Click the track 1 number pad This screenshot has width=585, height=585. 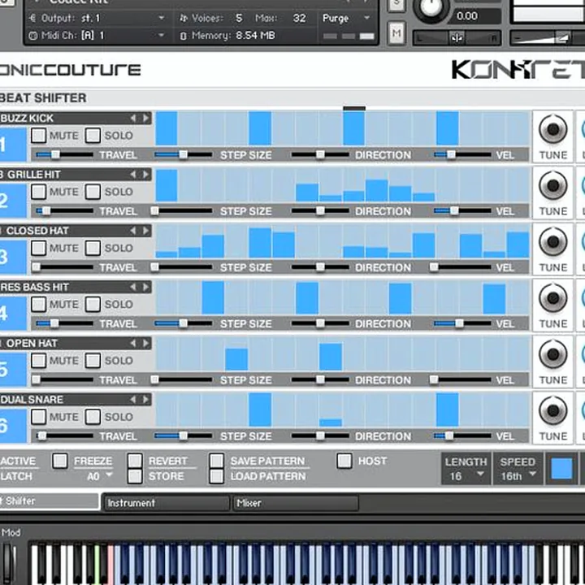13,145
